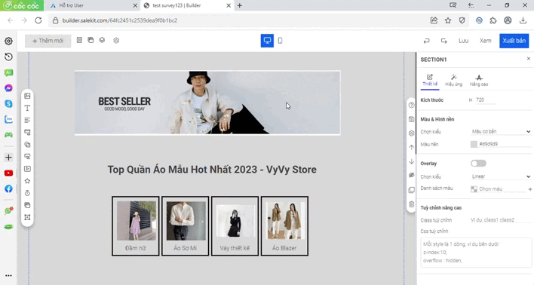Click Xem to preview the page
The height and width of the screenshot is (285, 534).
[x=485, y=41]
